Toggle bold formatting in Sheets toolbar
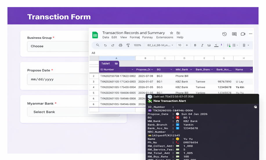Image resolution: width=266 pixels, height=160 pixels. click(195, 45)
